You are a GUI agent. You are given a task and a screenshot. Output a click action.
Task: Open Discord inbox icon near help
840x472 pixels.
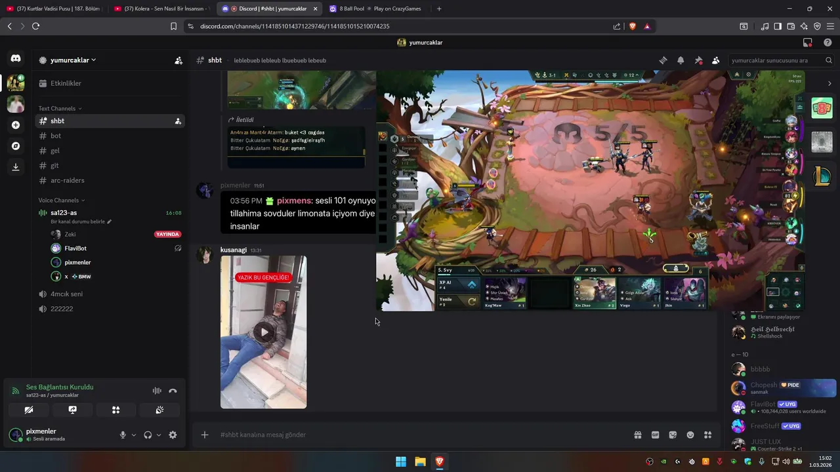[808, 43]
